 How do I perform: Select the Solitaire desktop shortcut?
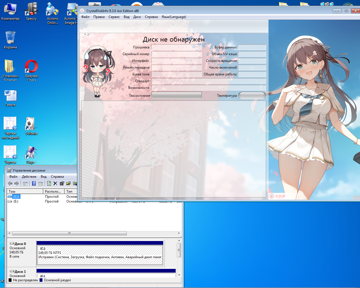pyautogui.click(x=31, y=126)
